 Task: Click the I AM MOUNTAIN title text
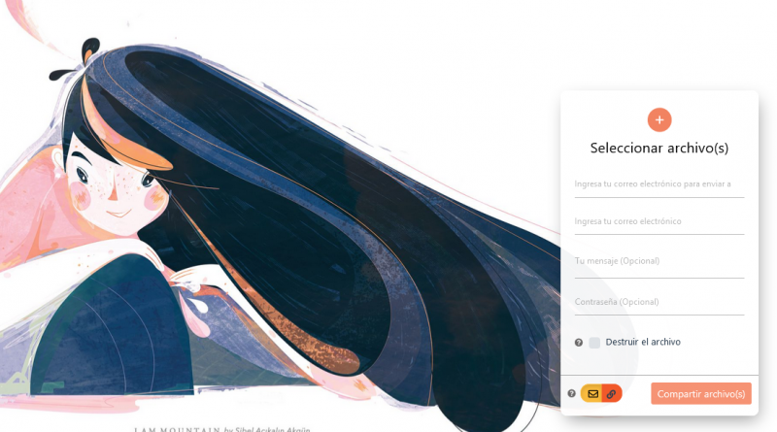(178, 429)
